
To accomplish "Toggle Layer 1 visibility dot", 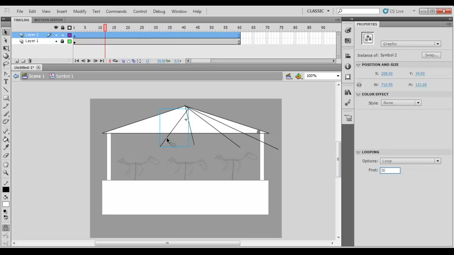I will click(x=56, y=41).
